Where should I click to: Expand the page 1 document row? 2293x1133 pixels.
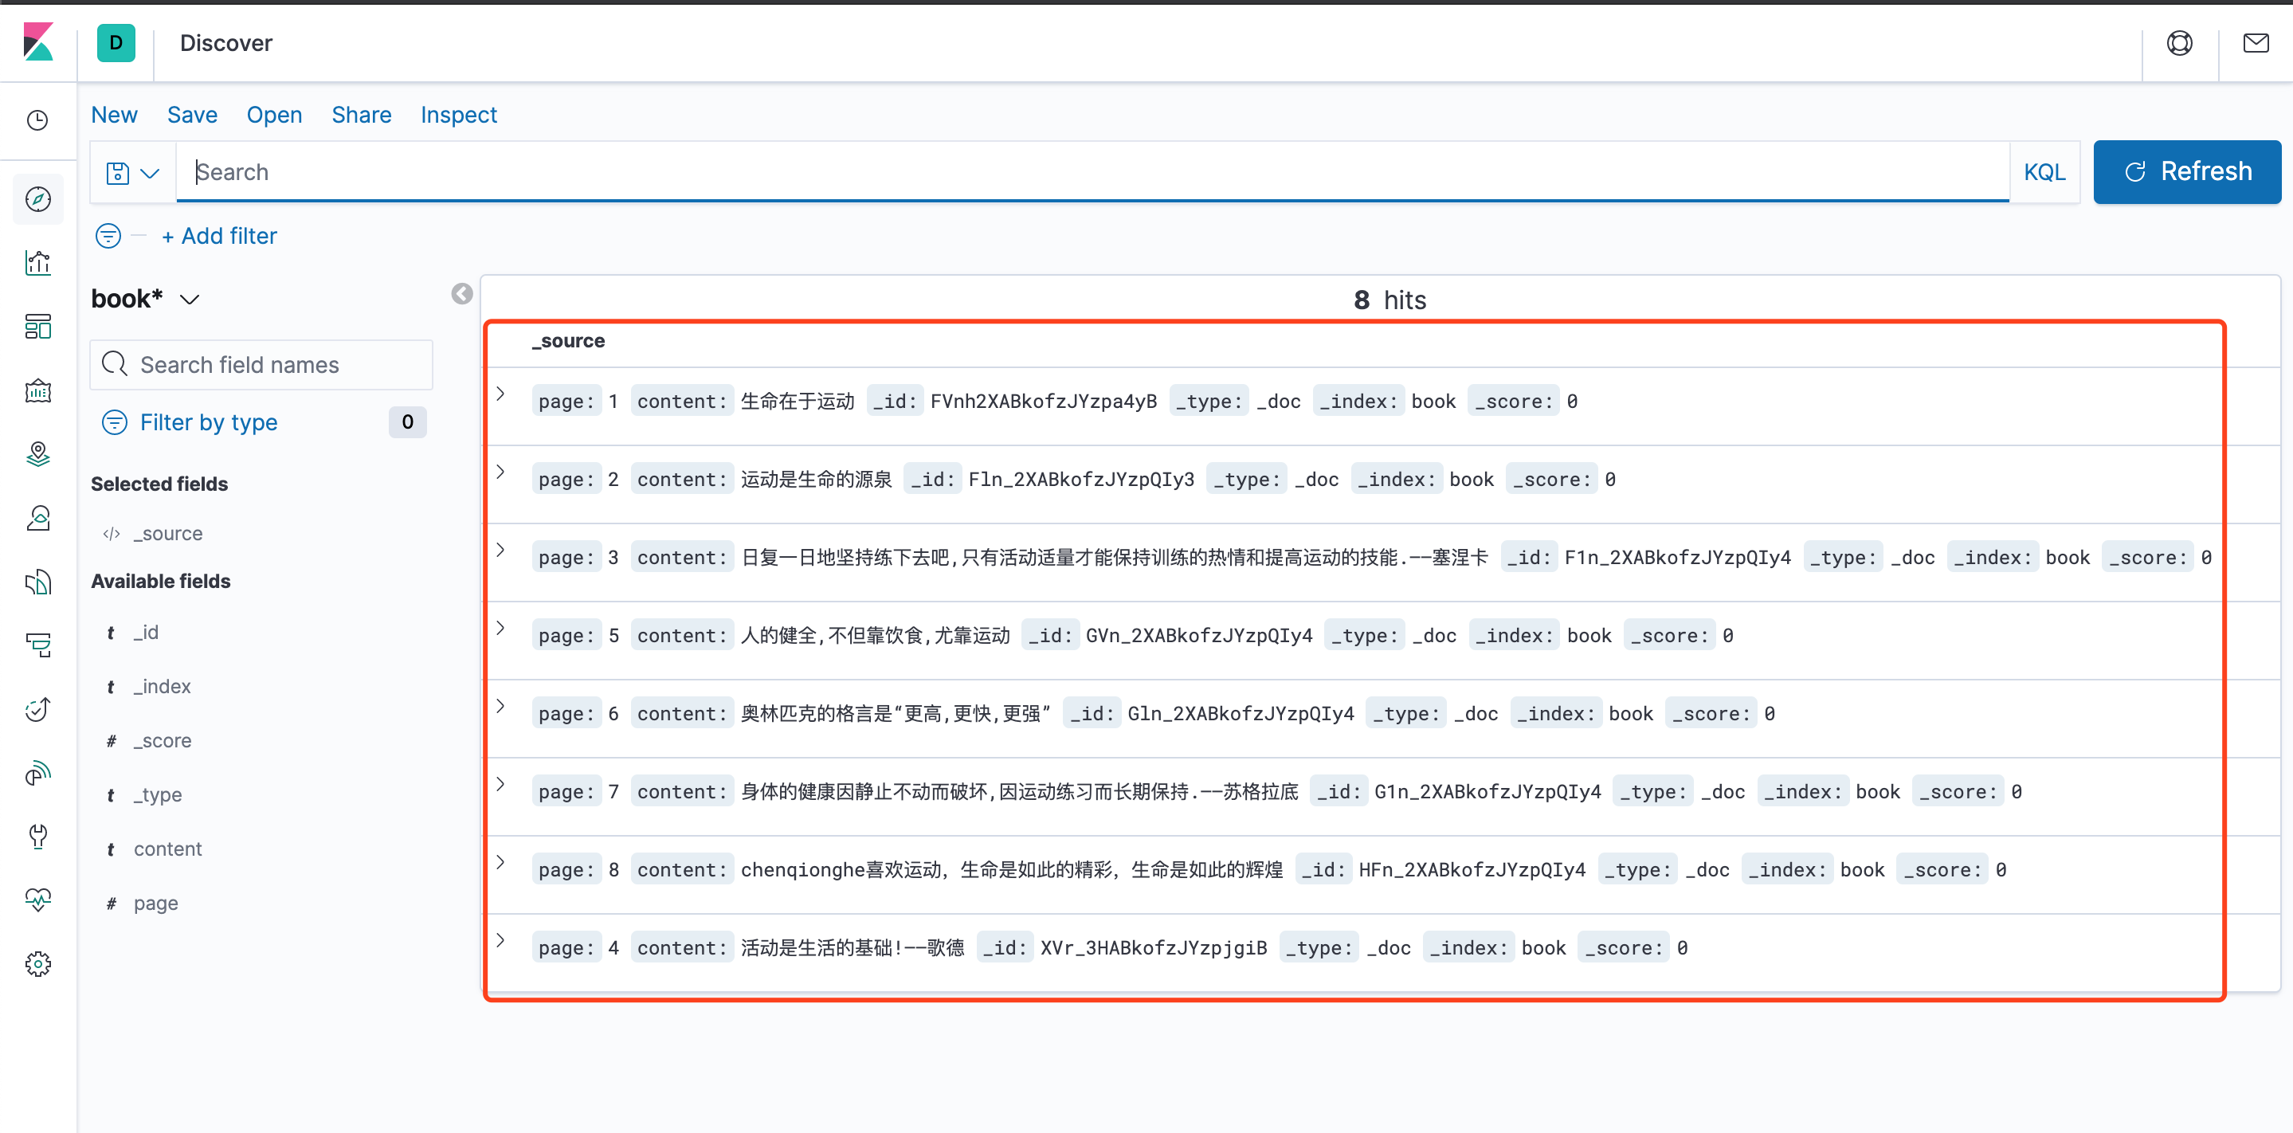500,394
